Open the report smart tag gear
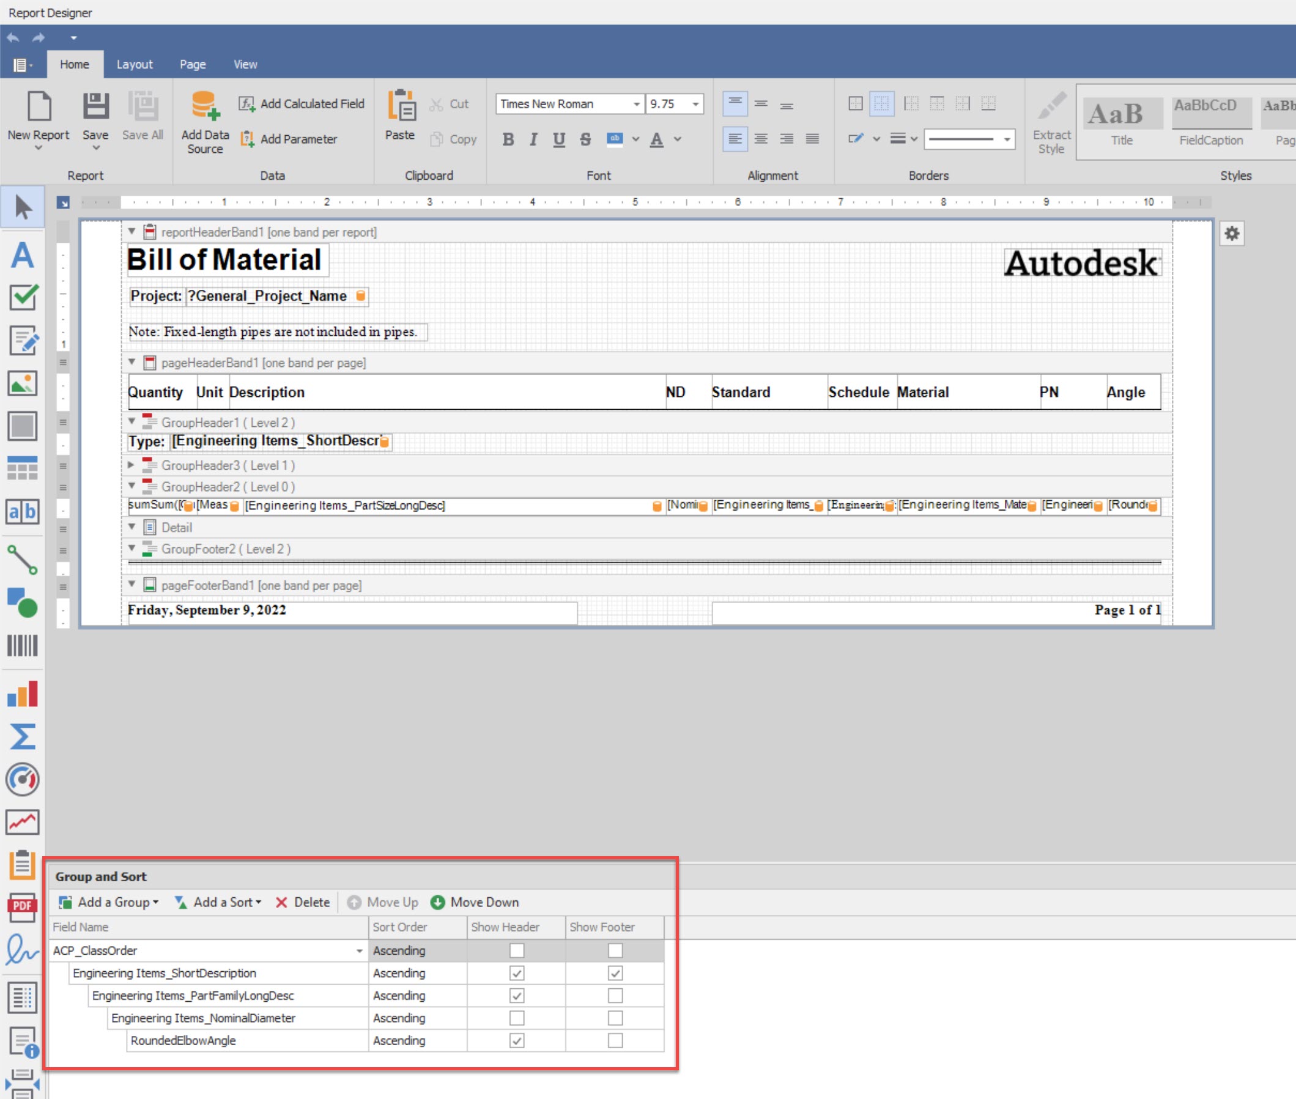The width and height of the screenshot is (1296, 1099). [x=1232, y=234]
